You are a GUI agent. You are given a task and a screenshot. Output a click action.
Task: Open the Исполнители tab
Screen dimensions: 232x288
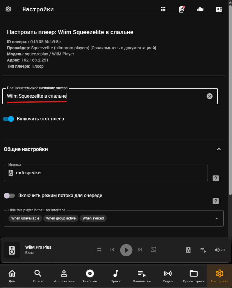pyautogui.click(x=64, y=276)
